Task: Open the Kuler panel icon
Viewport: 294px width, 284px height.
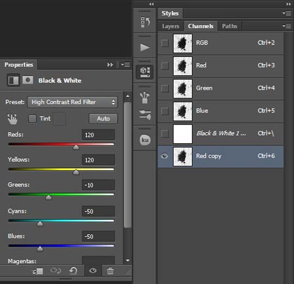Action: (x=145, y=140)
